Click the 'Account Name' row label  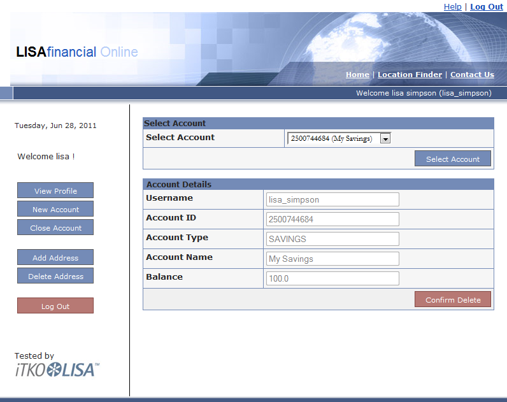tap(179, 257)
